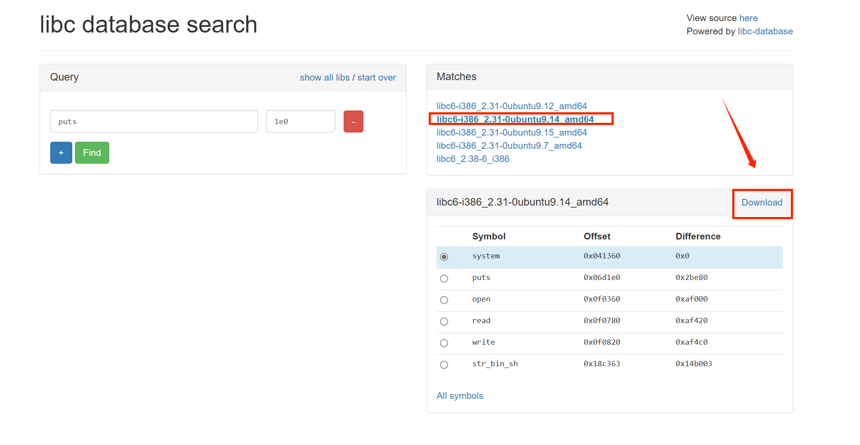The width and height of the screenshot is (860, 445).
Task: Focus the symbol name field containing puts
Action: [154, 121]
